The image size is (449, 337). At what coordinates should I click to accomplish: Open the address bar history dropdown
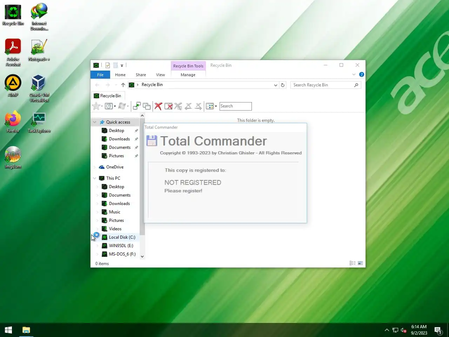coord(275,85)
